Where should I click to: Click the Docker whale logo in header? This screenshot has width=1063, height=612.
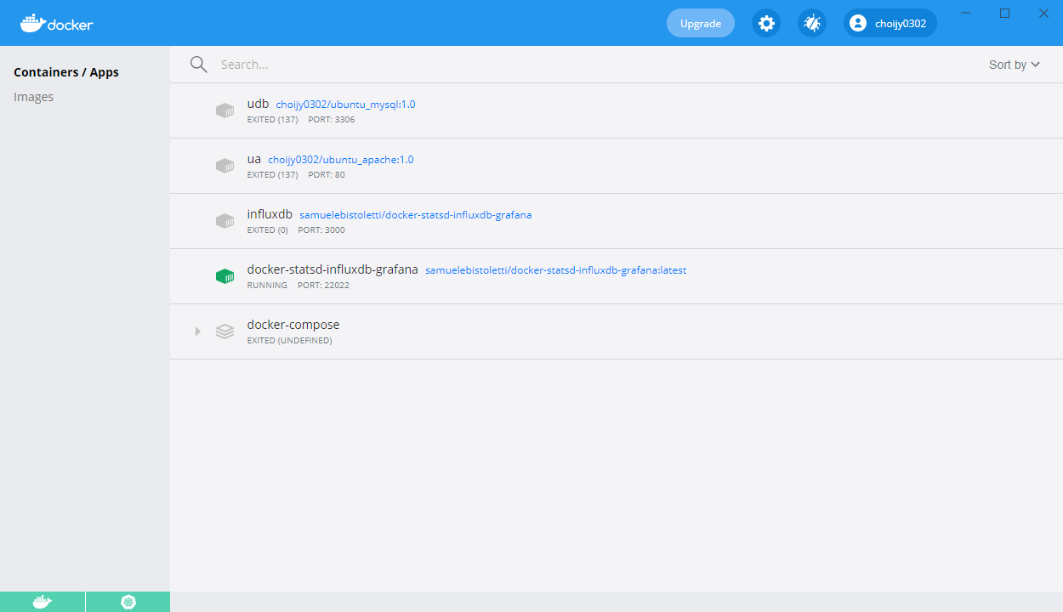click(57, 23)
